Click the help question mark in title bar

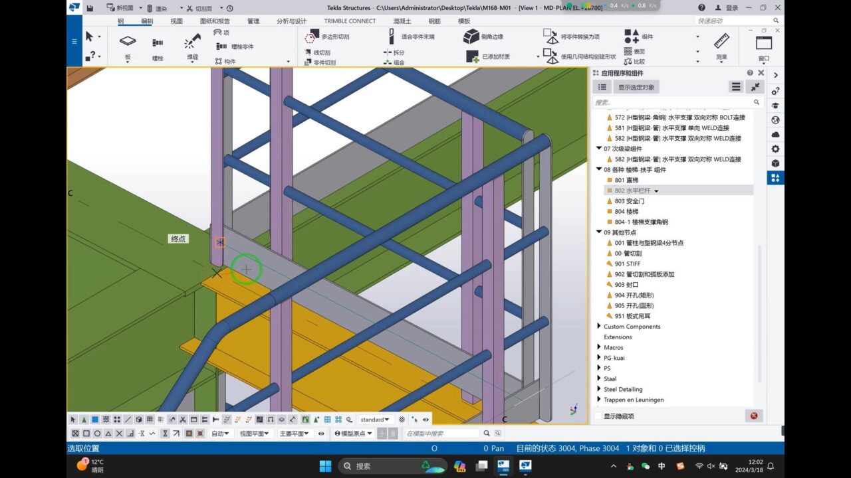point(702,8)
